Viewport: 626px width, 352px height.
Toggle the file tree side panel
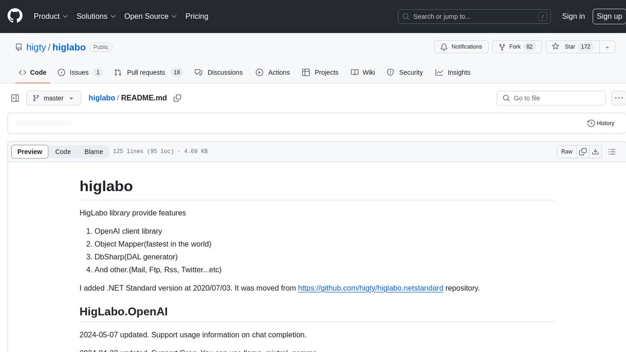[x=15, y=98]
